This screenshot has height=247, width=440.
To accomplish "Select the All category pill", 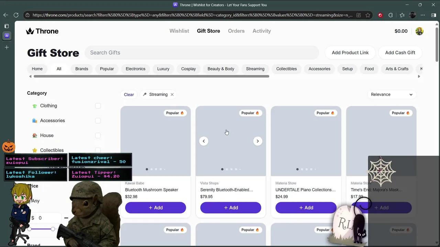I will [59, 69].
